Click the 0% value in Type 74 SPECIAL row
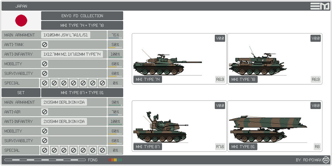The height and width of the screenshot is (166, 332). tap(115, 83)
